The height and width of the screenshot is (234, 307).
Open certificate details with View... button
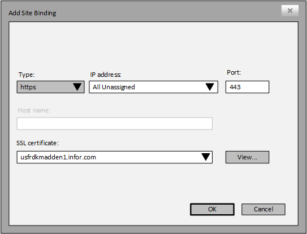pyautogui.click(x=247, y=157)
